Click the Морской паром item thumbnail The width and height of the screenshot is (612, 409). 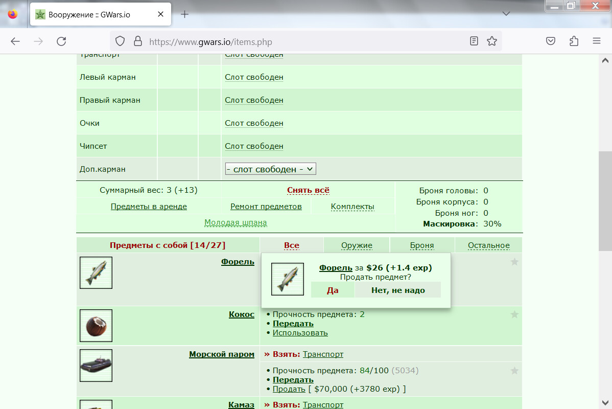[96, 365]
